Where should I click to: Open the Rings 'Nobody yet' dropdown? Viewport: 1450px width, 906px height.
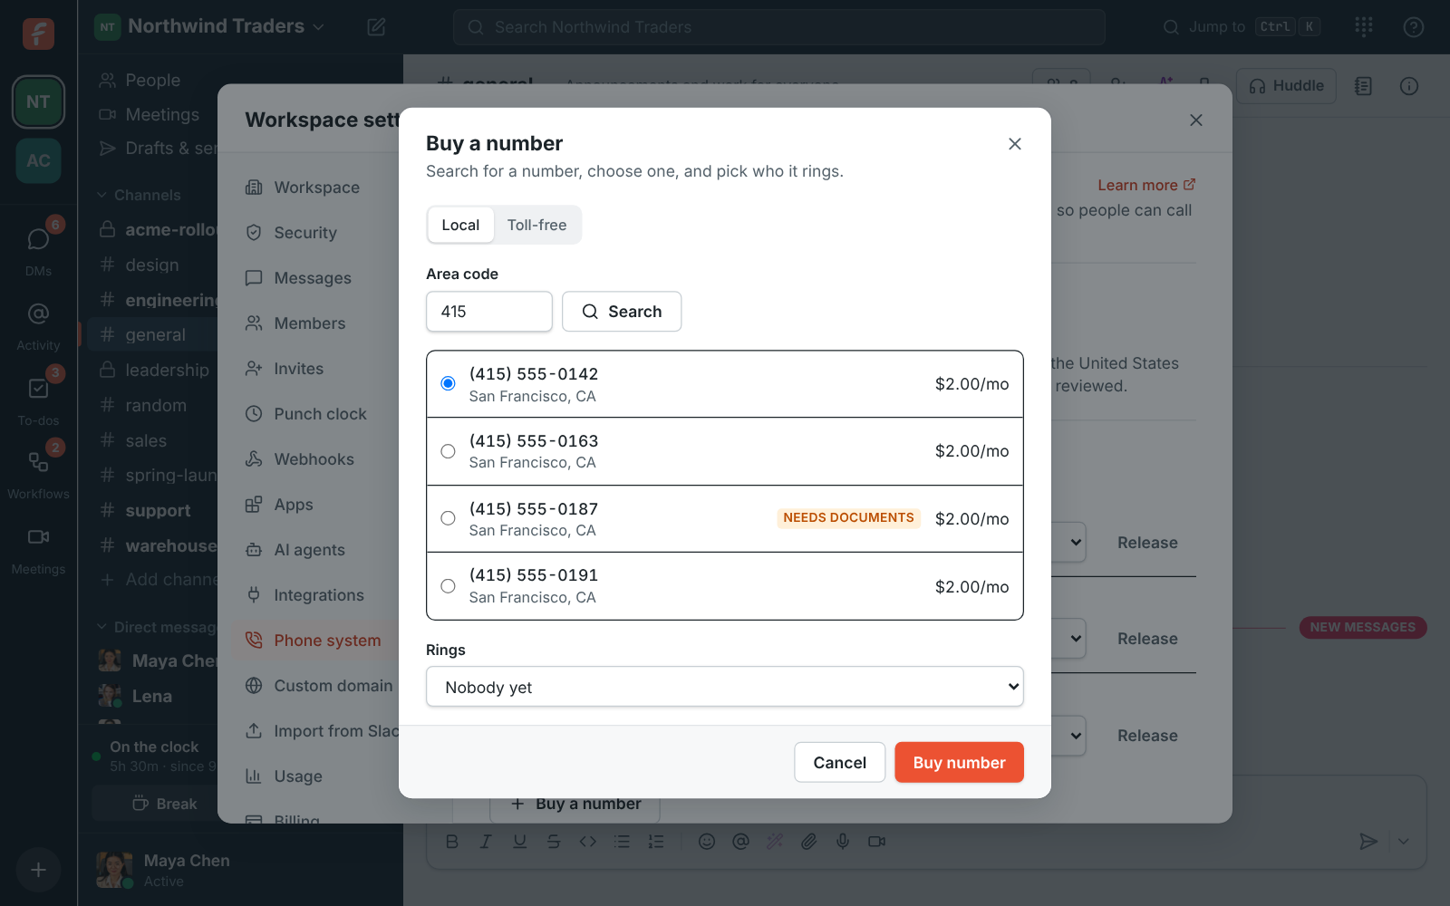725,687
